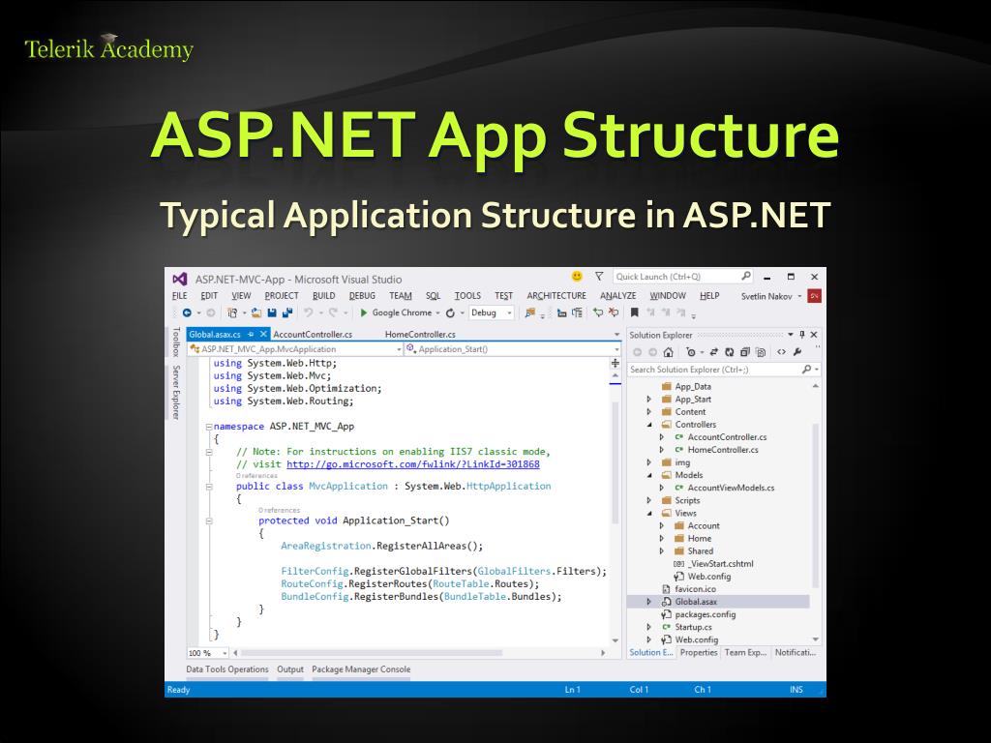Save the current file with the Save icon
The width and height of the screenshot is (991, 743).
[x=272, y=312]
